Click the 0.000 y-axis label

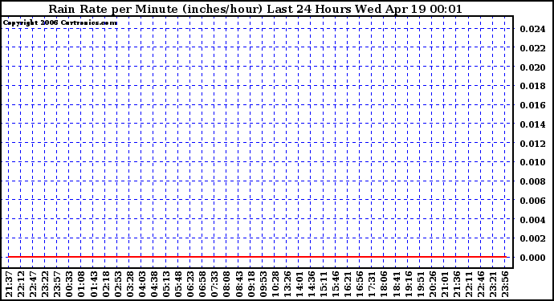pyautogui.click(x=532, y=258)
